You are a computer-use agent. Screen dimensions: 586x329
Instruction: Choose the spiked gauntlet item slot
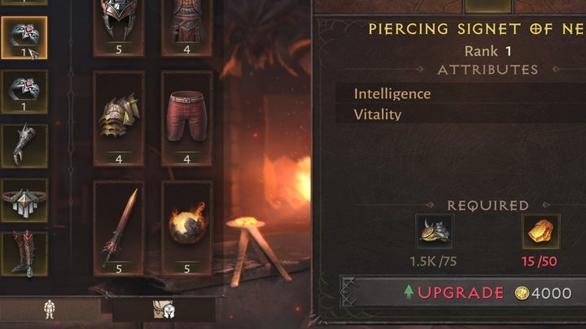pos(24,146)
